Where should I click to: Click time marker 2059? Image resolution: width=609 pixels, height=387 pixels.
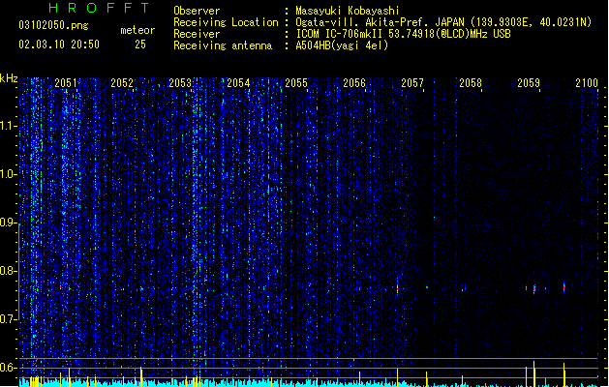pyautogui.click(x=529, y=83)
